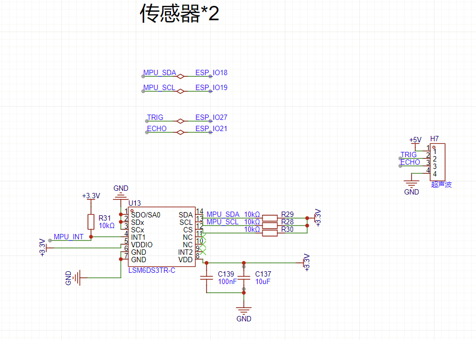
Task: Click the GND symbol above U13
Action: pos(121,196)
